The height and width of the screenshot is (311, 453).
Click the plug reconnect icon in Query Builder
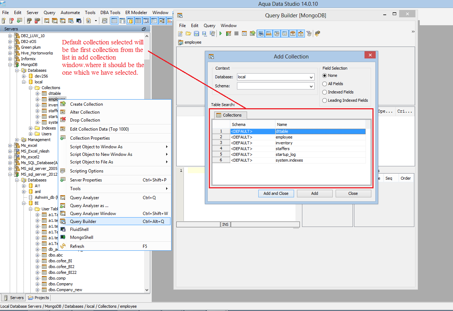coord(318,34)
